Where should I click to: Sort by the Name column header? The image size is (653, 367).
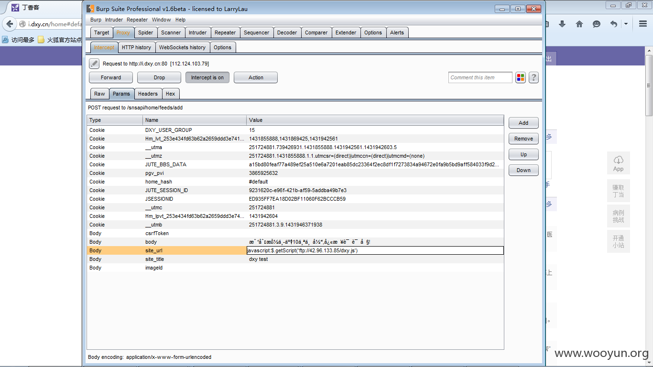195,120
